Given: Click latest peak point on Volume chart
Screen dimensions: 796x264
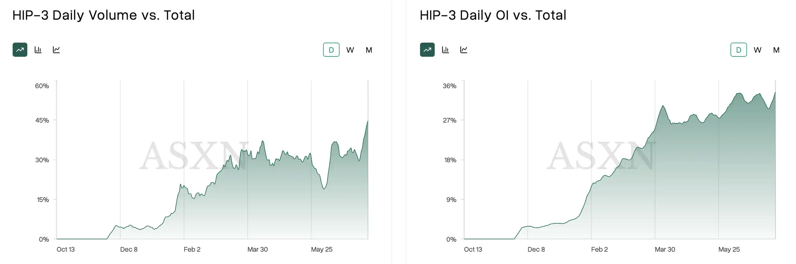Looking at the screenshot, I should coord(368,121).
